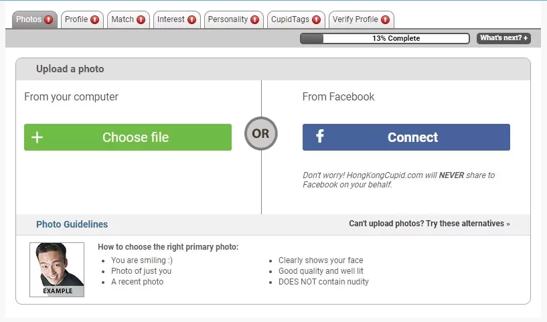The image size is (547, 322).
Task: Click the Facebook logo icon
Action: click(x=320, y=137)
